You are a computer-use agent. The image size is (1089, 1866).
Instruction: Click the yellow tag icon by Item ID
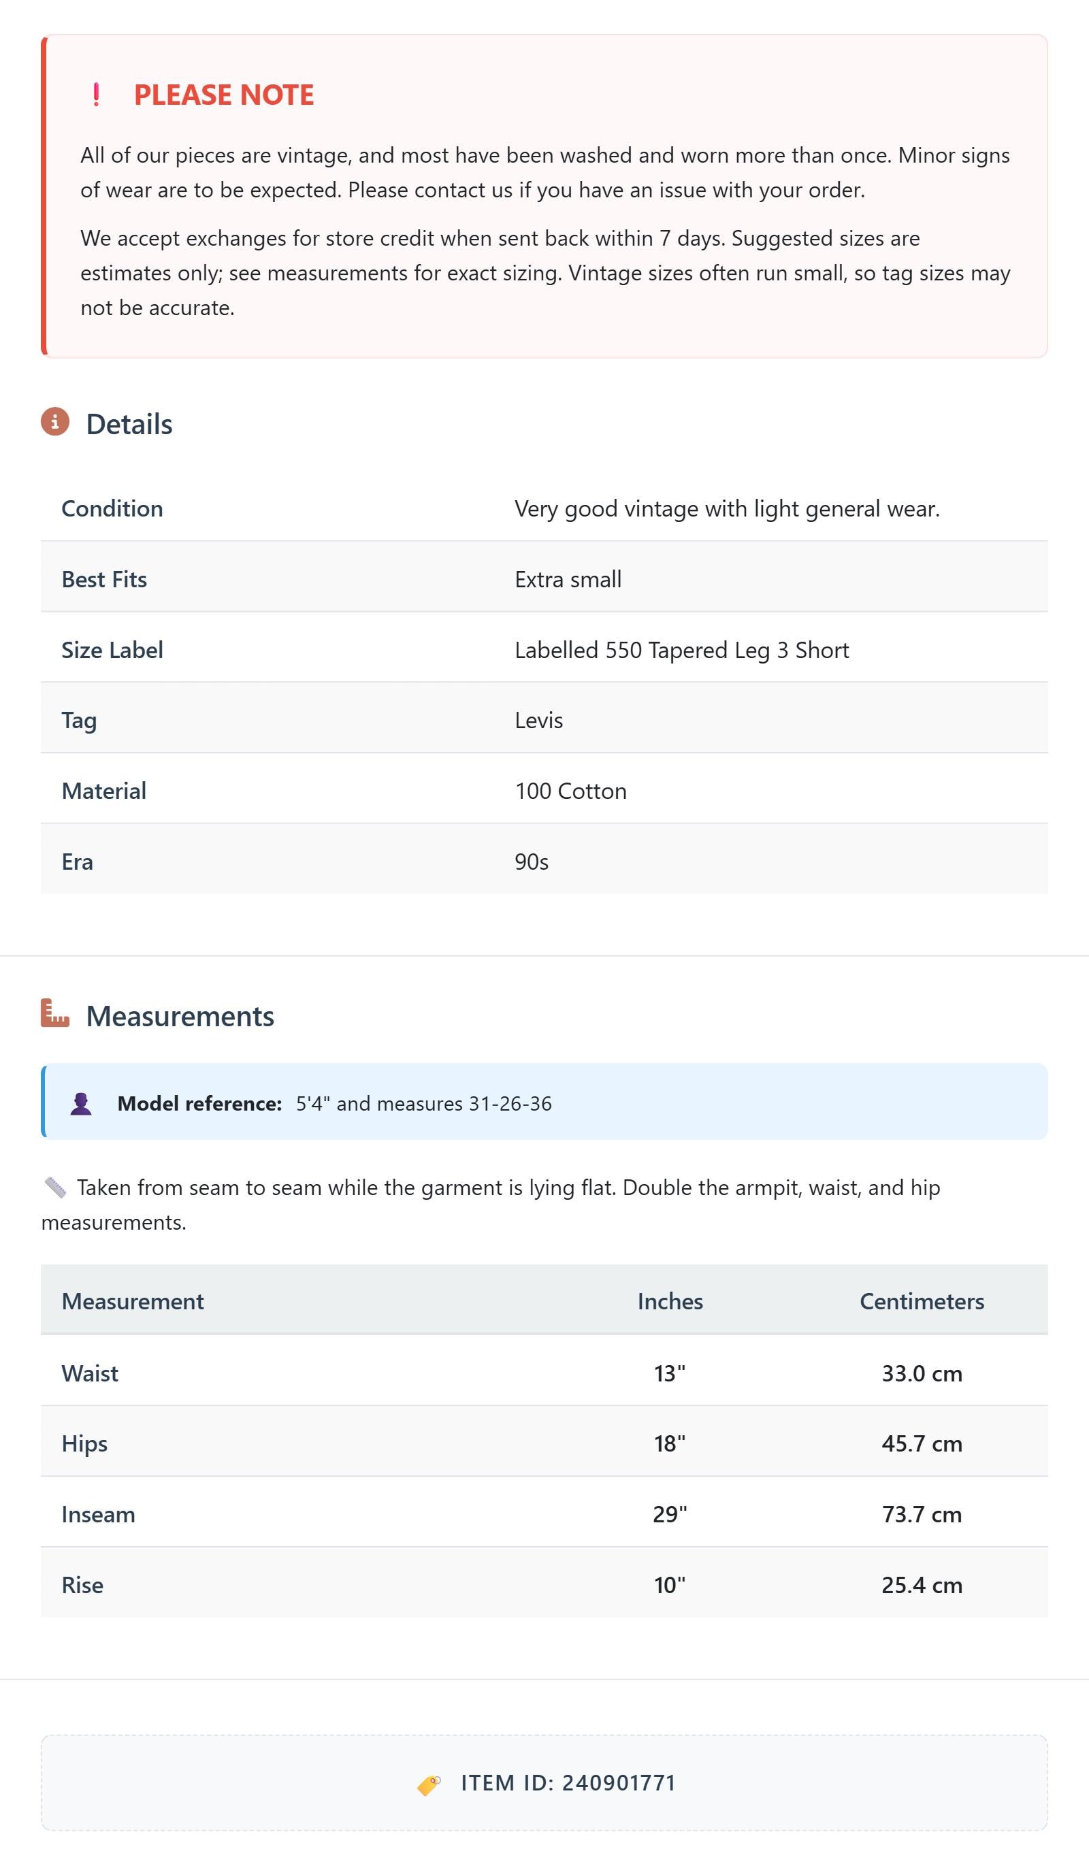point(429,1785)
